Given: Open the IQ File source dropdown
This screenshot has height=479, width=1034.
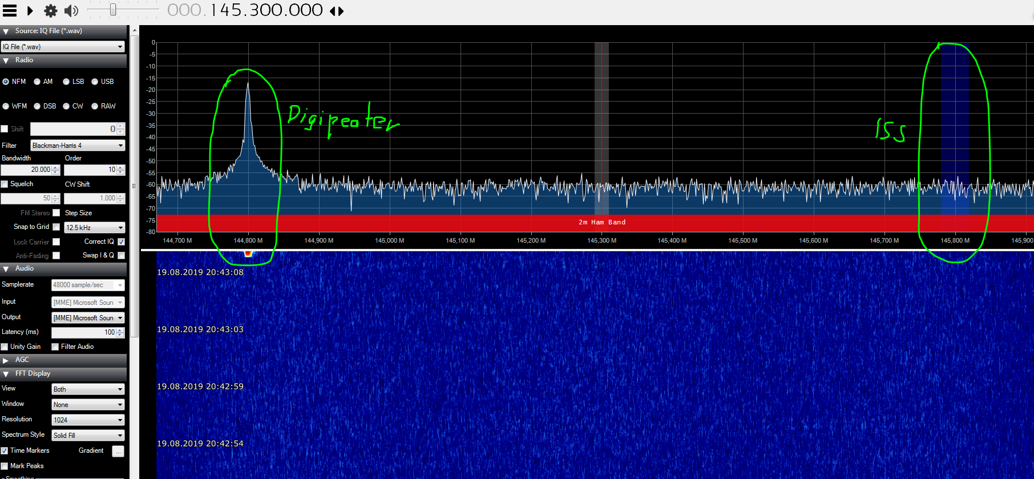Looking at the screenshot, I should pyautogui.click(x=63, y=47).
